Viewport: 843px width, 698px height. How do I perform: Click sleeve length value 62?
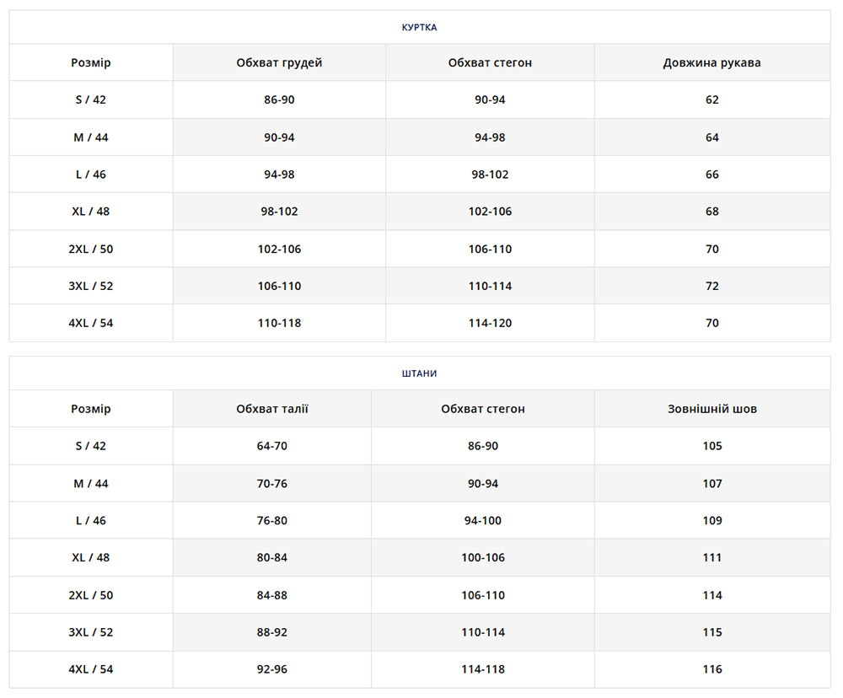pyautogui.click(x=711, y=99)
